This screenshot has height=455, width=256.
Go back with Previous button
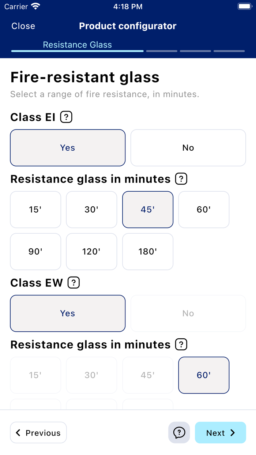[x=38, y=433]
